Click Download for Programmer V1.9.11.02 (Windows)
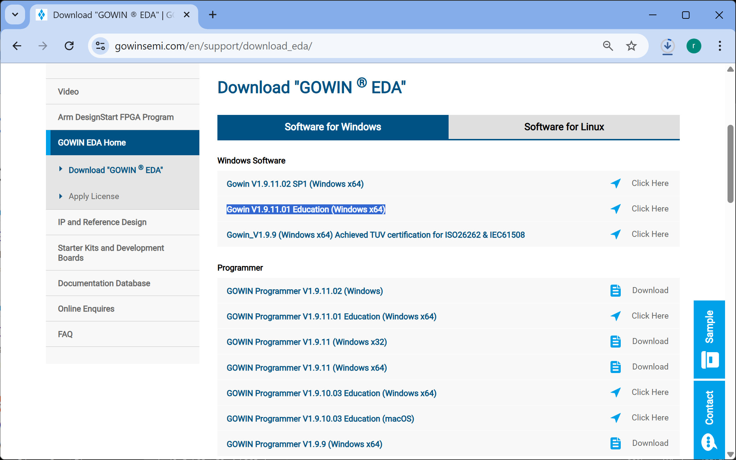This screenshot has height=460, width=736. (x=650, y=290)
